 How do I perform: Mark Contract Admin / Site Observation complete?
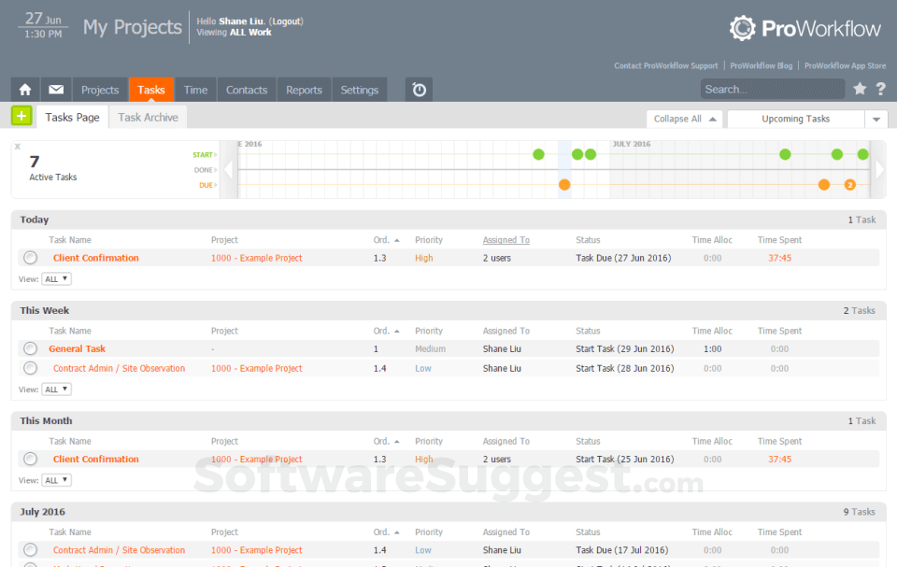pyautogui.click(x=29, y=367)
